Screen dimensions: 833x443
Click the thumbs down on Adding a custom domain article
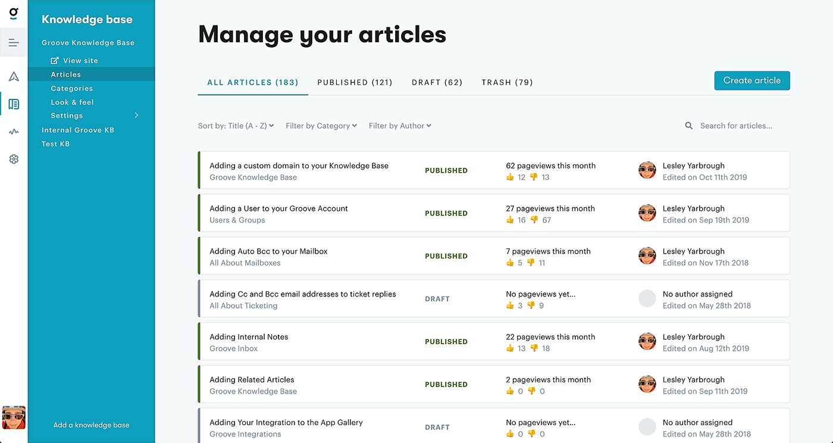(x=533, y=177)
